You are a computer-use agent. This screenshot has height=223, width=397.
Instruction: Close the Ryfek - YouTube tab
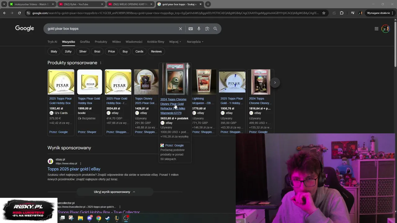pos(102,4)
